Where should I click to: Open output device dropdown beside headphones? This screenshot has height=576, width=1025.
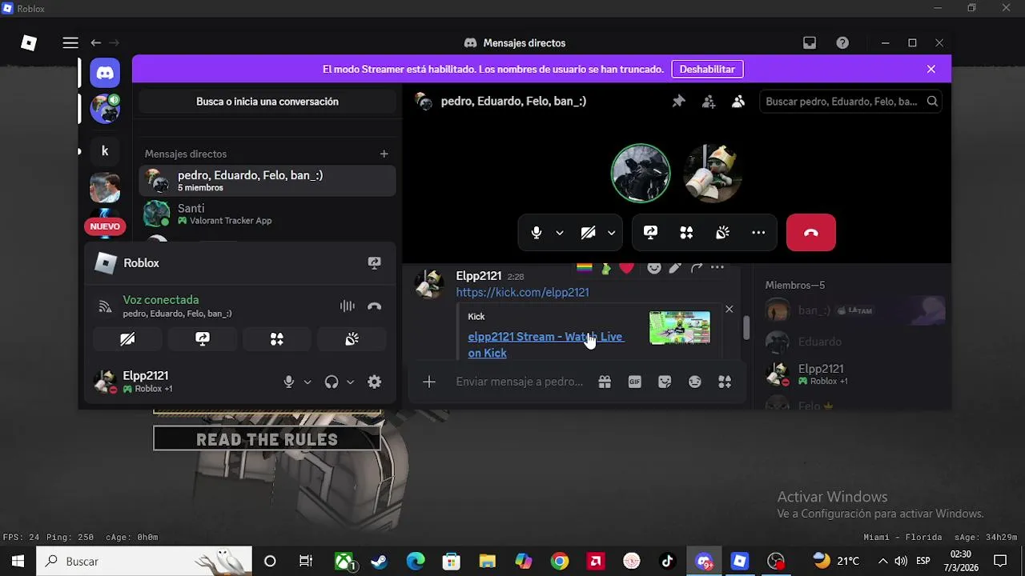coord(350,382)
